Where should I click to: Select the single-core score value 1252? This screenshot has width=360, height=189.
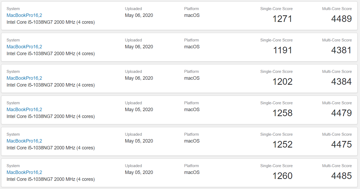(282, 144)
